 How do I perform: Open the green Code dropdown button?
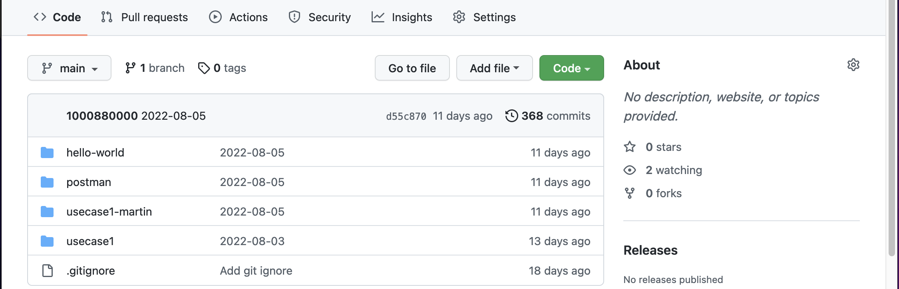(x=571, y=68)
